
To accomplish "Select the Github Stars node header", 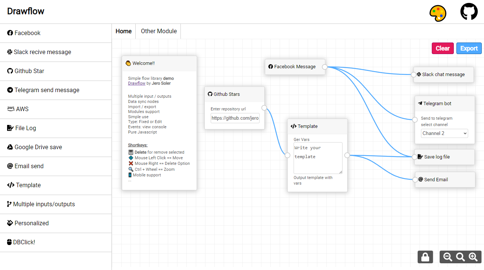I will point(235,94).
